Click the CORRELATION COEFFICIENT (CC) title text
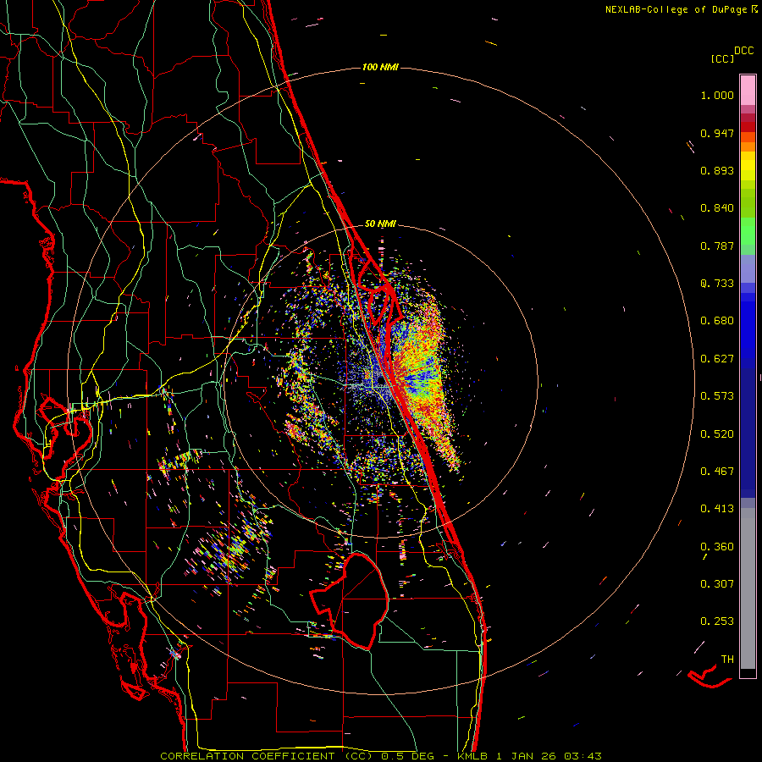The image size is (762, 762). tap(266, 756)
